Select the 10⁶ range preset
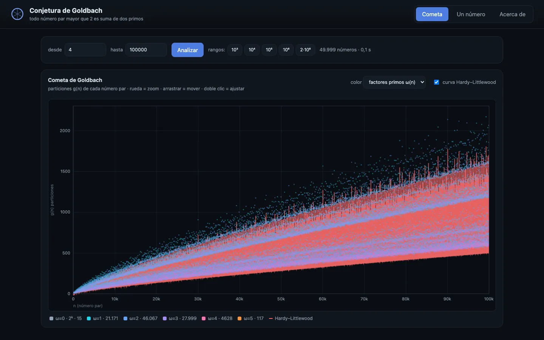Screen dimensions: 544x340 click(286, 50)
